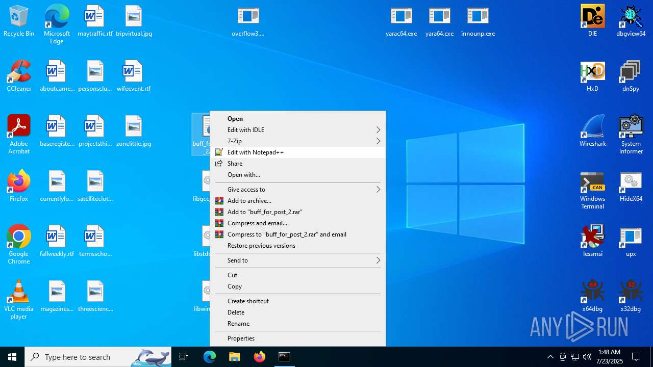Open the Recycle Bin desktop icon
This screenshot has width=653, height=367.
(x=19, y=21)
